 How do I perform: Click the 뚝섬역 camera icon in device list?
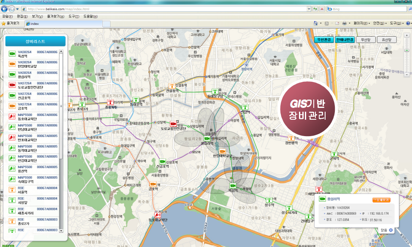[x=12, y=54]
